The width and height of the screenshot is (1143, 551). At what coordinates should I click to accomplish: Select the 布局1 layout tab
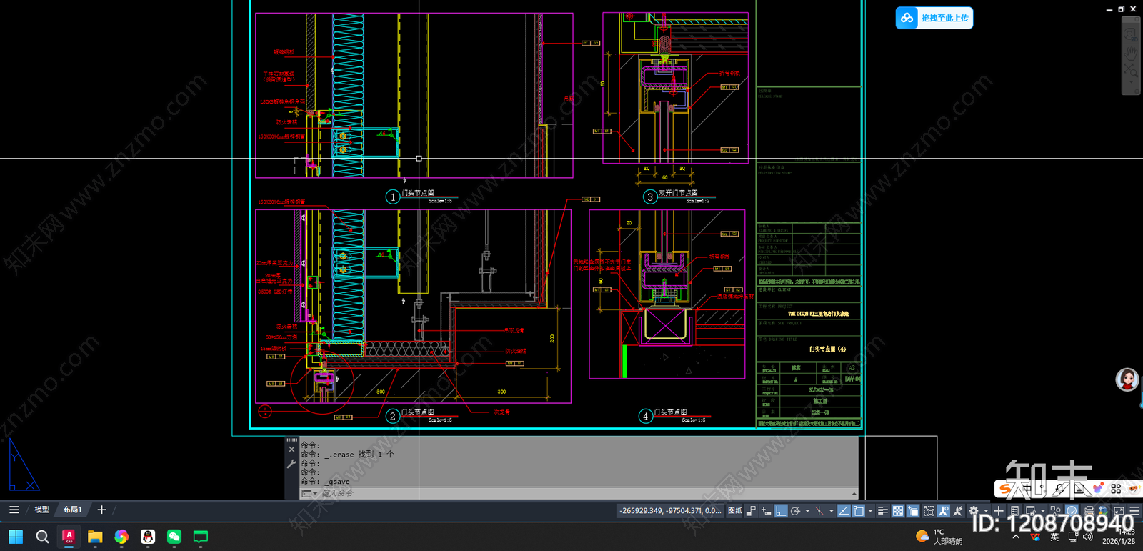point(73,510)
